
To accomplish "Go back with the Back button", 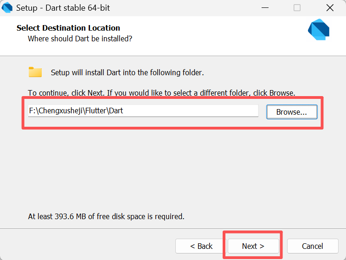I will [x=201, y=246].
